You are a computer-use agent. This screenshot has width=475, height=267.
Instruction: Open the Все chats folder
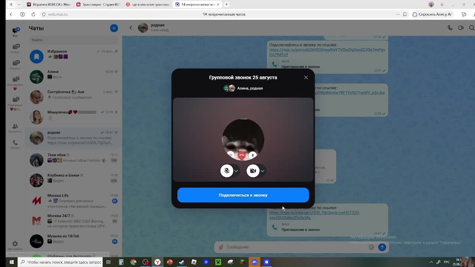(15, 32)
